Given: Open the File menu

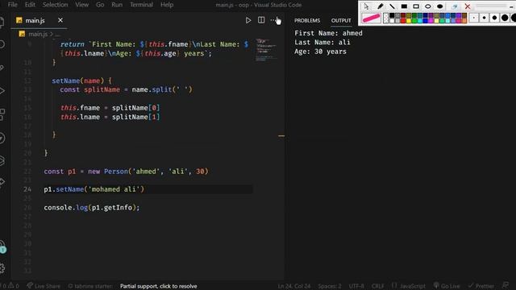Looking at the screenshot, I should 13,5.
